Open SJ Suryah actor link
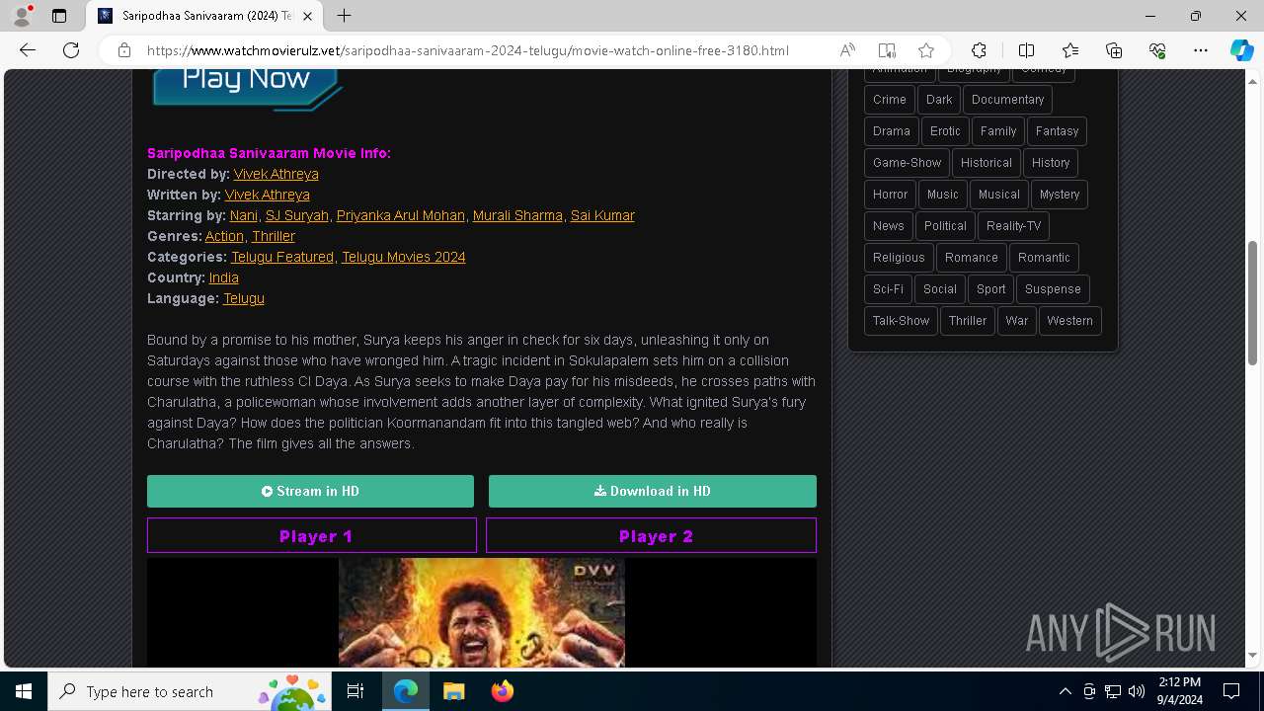This screenshot has width=1264, height=711. click(296, 215)
